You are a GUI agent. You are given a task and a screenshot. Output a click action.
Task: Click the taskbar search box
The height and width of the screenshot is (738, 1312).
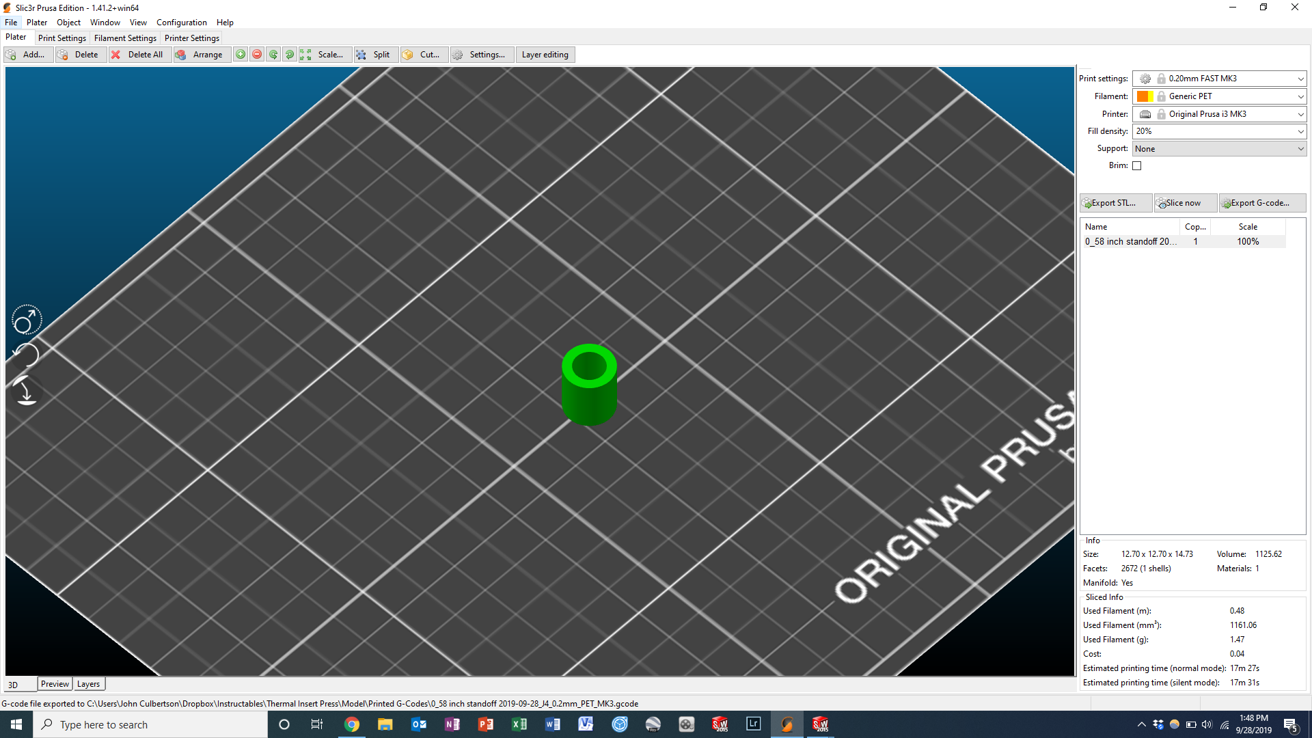coord(150,724)
